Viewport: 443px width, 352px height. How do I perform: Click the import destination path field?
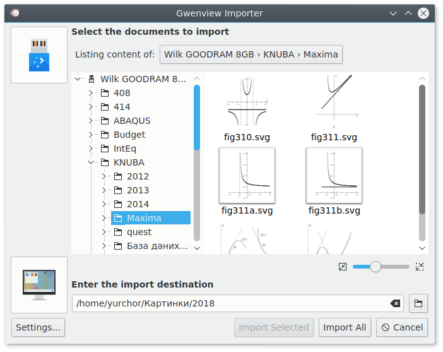[x=238, y=303]
